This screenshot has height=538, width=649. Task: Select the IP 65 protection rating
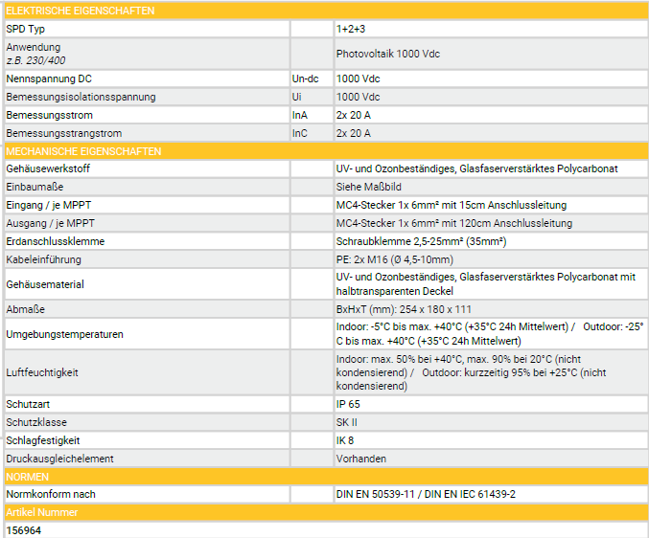[348, 404]
